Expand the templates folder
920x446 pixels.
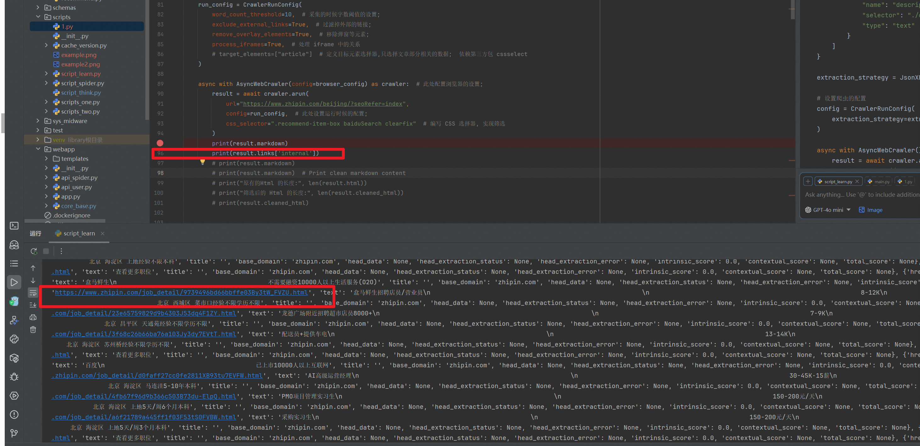pos(46,159)
